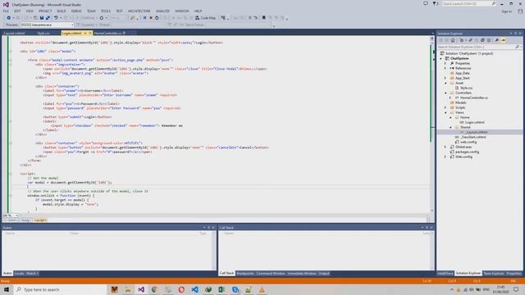Image resolution: width=525 pixels, height=295 pixels.
Task: Toggle the bookmark icon in toolbar
Action: tap(264, 18)
